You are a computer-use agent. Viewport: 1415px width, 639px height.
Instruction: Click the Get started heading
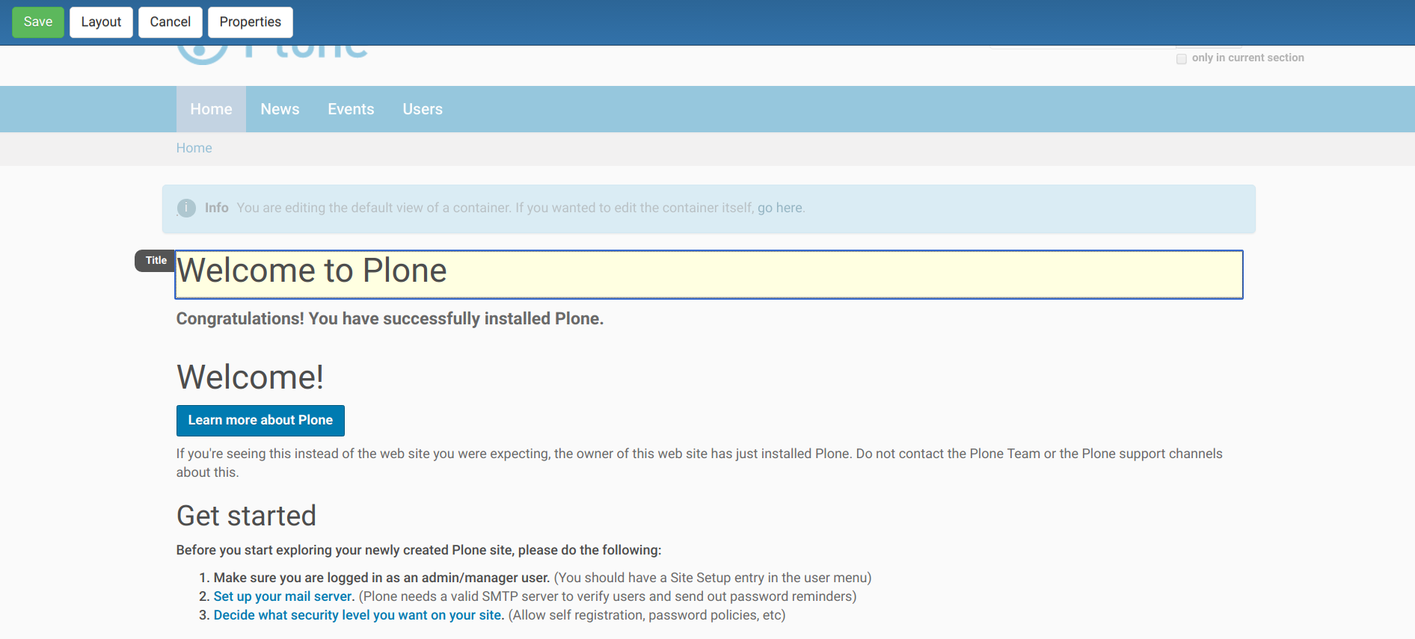246,516
